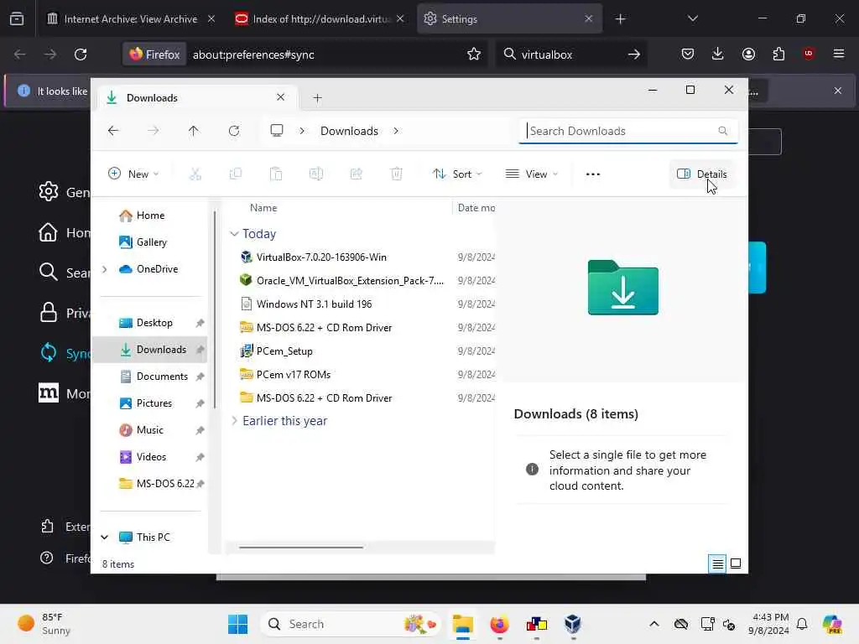Click the search magnifier in Search Downloads box
The height and width of the screenshot is (644, 859).
tap(722, 131)
